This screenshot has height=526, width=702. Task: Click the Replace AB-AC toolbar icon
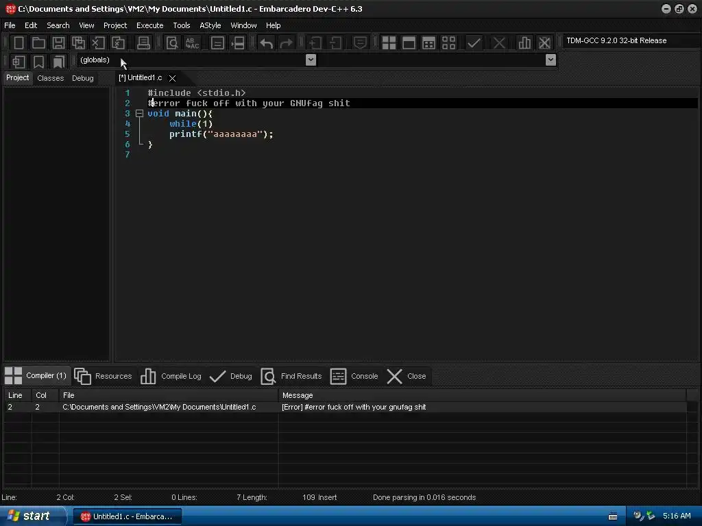pyautogui.click(x=192, y=43)
